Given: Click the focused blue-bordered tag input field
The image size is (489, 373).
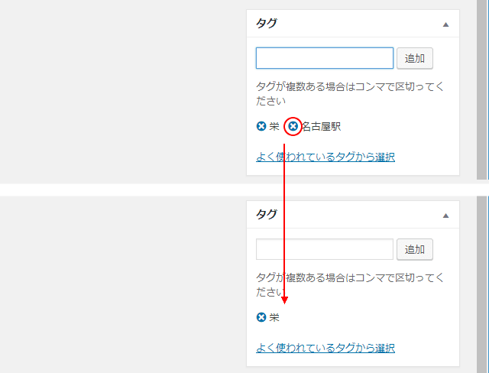Looking at the screenshot, I should tap(324, 58).
